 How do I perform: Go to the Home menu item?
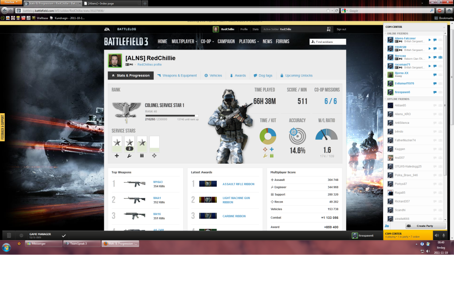162,42
